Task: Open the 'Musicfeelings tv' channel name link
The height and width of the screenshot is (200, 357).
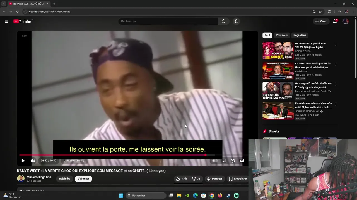Action: pos(38,177)
